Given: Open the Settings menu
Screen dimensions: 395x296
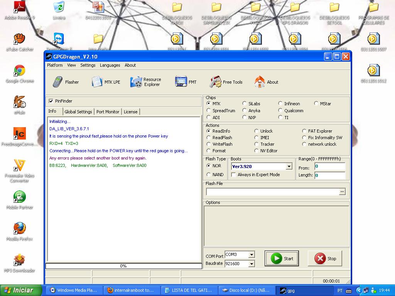Looking at the screenshot, I should [x=88, y=65].
